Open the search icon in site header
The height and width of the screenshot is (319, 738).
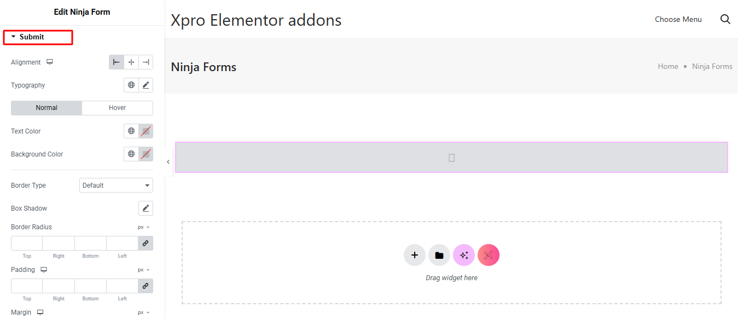pyautogui.click(x=725, y=19)
